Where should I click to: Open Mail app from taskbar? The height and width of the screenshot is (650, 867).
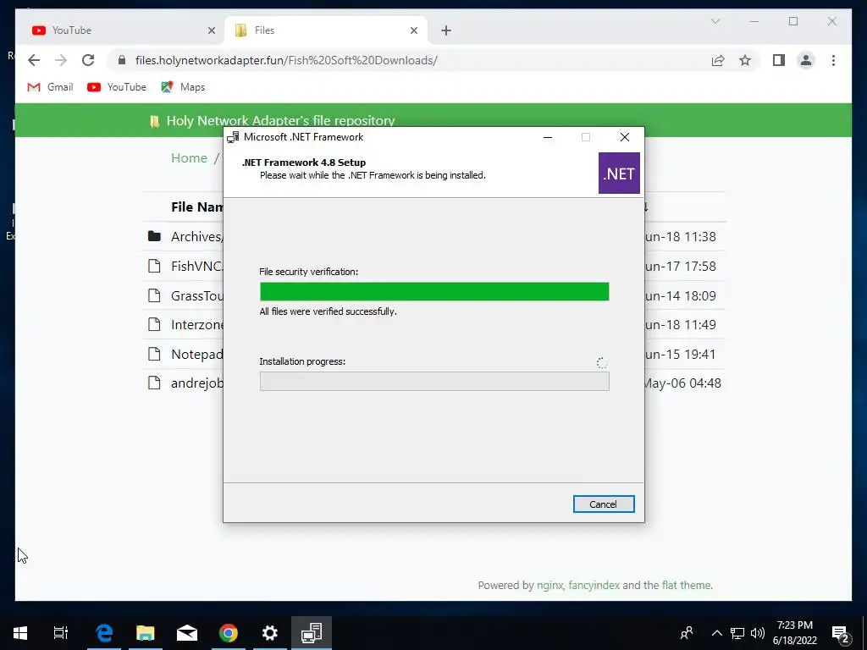pyautogui.click(x=187, y=633)
